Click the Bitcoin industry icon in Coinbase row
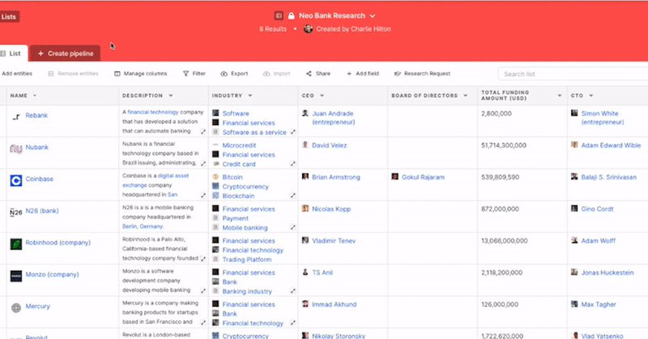Viewport: 648px width, 339px height. (215, 176)
